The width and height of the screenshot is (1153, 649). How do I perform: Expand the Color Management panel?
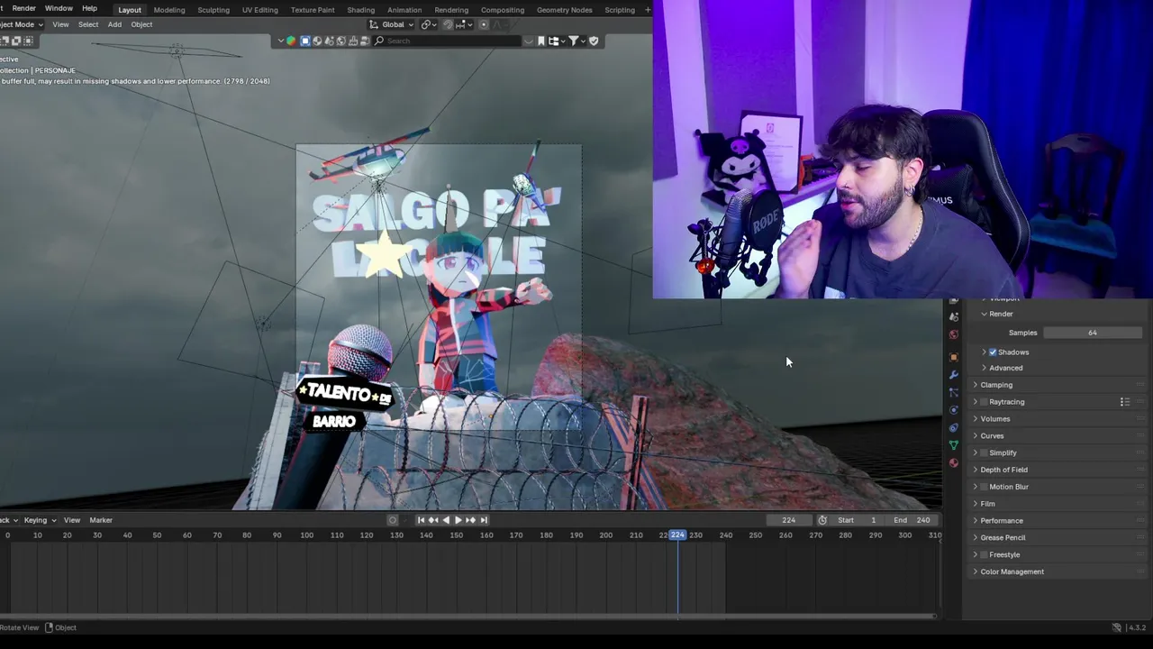(1012, 571)
